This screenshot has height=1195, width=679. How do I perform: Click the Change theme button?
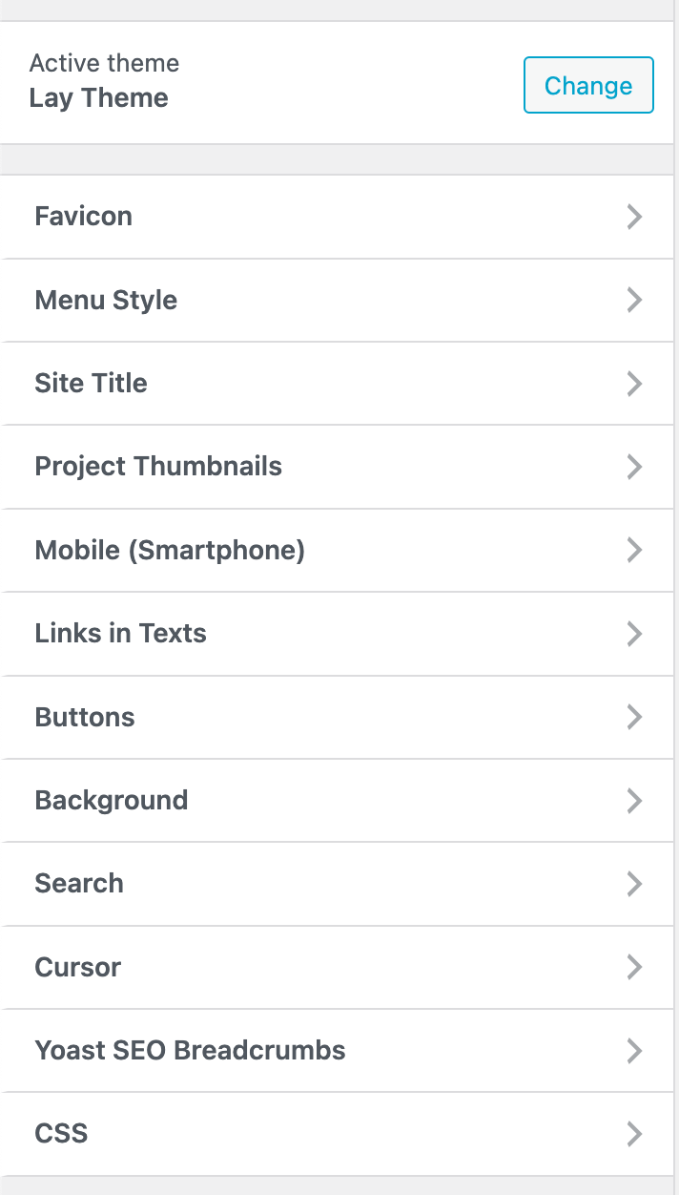click(588, 86)
